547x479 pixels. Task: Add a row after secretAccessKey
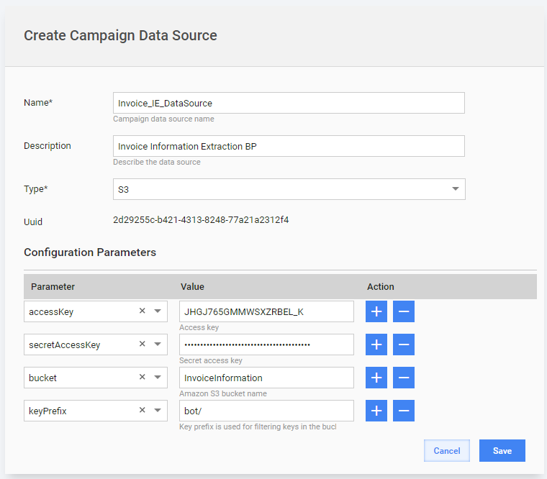point(376,345)
